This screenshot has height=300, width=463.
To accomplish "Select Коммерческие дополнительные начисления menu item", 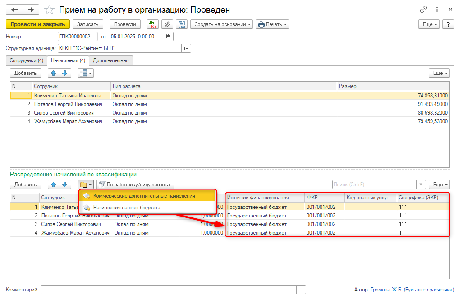I will 144,196.
